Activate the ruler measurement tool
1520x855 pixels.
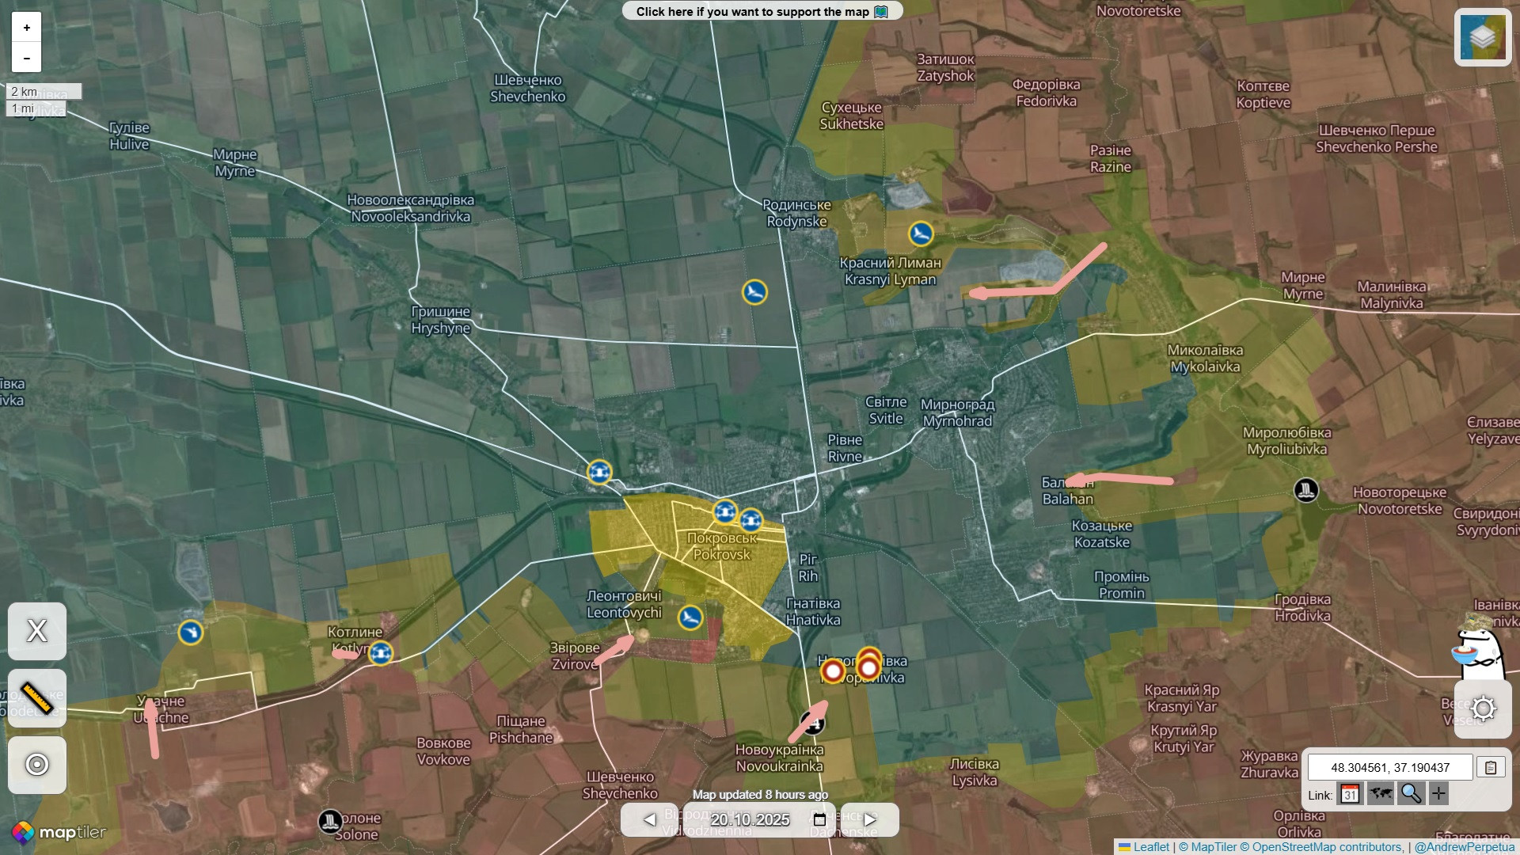pyautogui.click(x=37, y=698)
